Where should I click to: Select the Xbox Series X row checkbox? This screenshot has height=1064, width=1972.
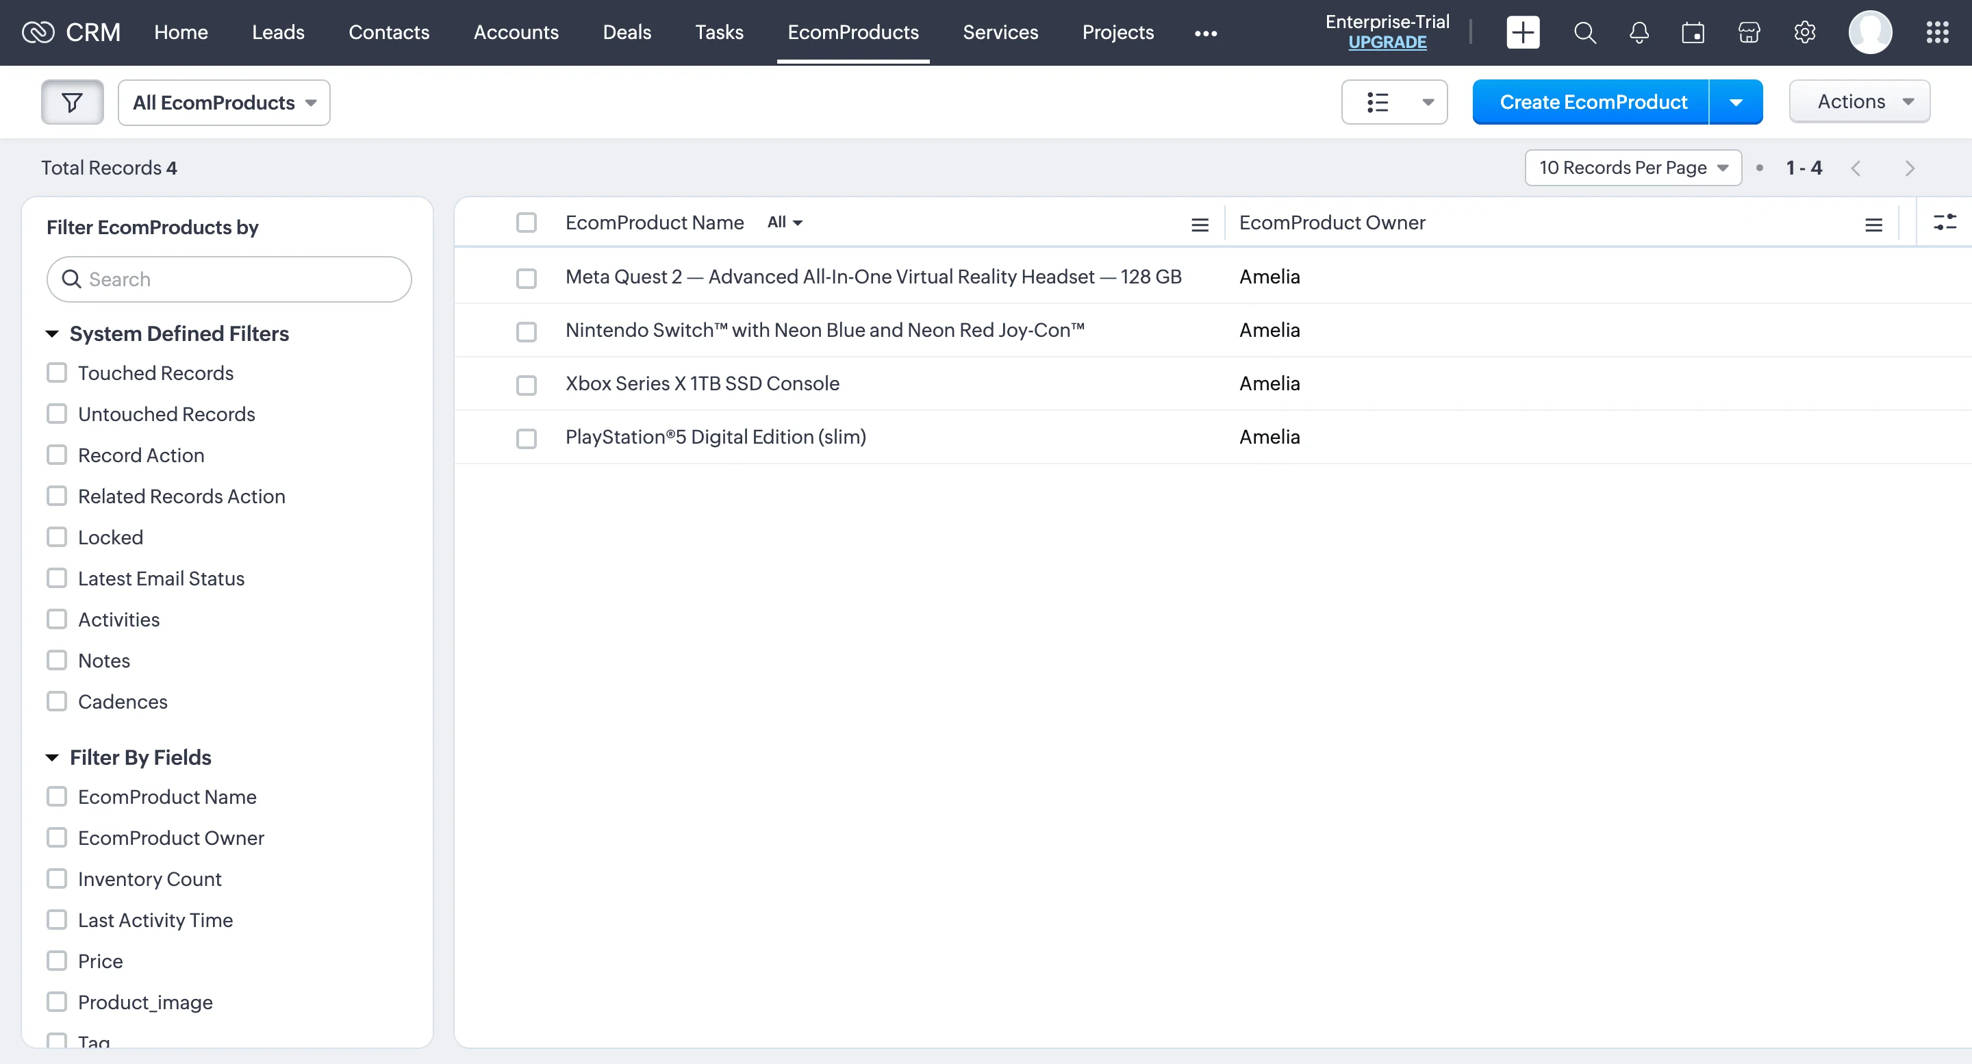pos(526,385)
